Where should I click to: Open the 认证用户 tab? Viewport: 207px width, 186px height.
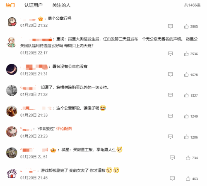point(34,5)
